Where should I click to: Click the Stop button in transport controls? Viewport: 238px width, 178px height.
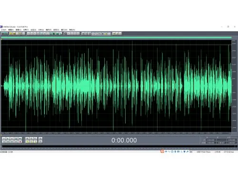click(4, 139)
